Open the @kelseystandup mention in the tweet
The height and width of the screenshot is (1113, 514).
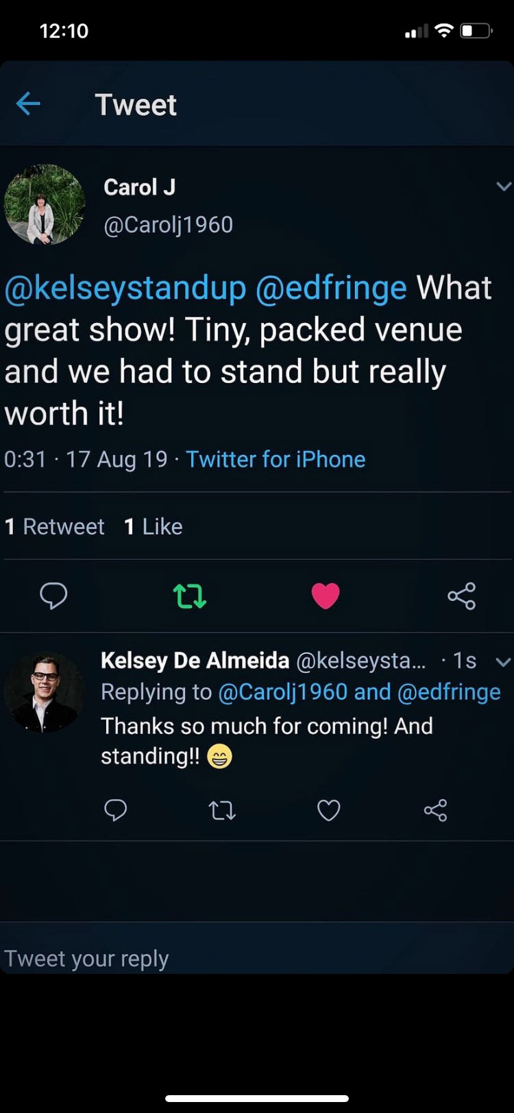[x=125, y=288]
